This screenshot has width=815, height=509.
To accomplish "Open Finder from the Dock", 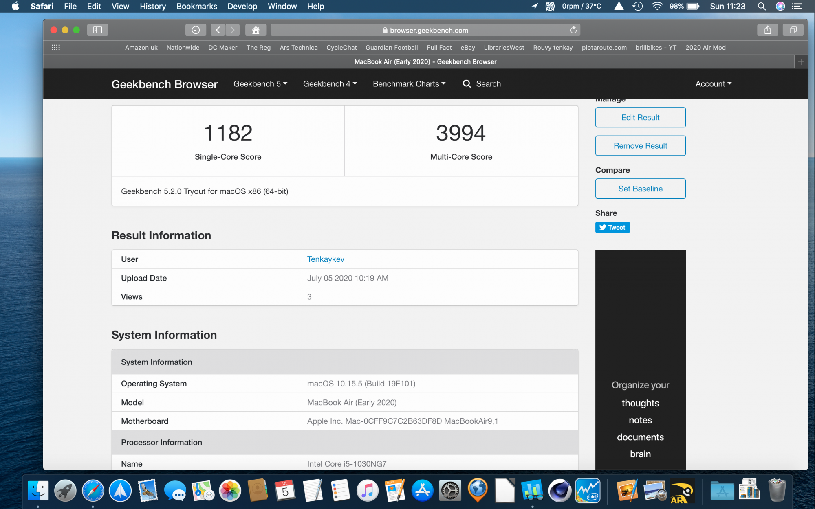I will coord(38,490).
